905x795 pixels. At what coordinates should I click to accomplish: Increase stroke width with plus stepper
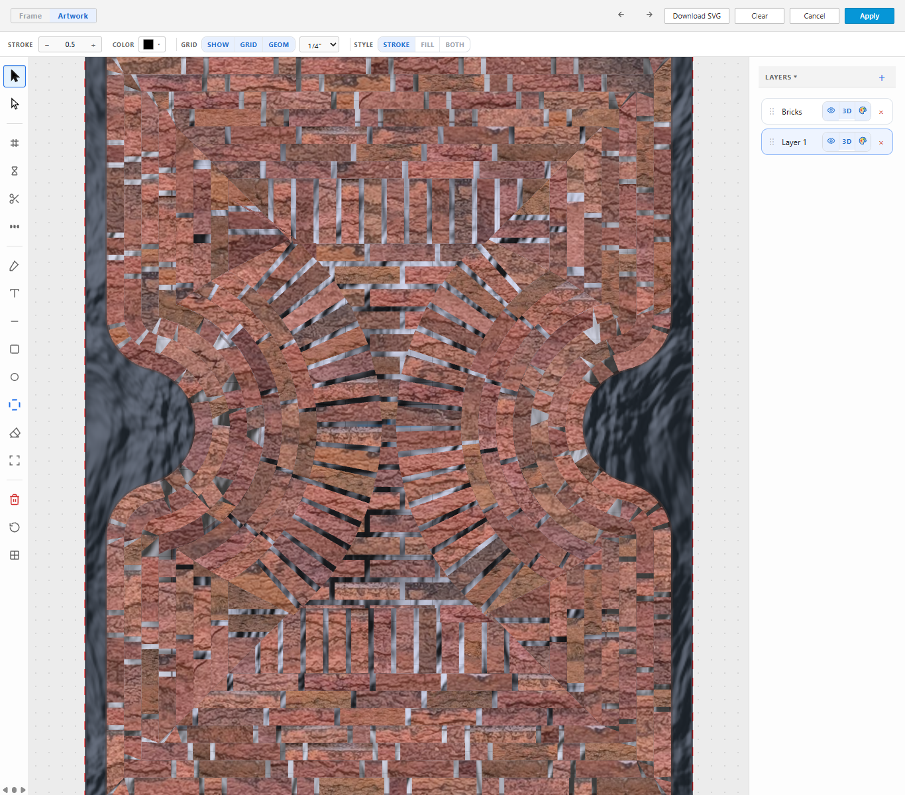(93, 44)
